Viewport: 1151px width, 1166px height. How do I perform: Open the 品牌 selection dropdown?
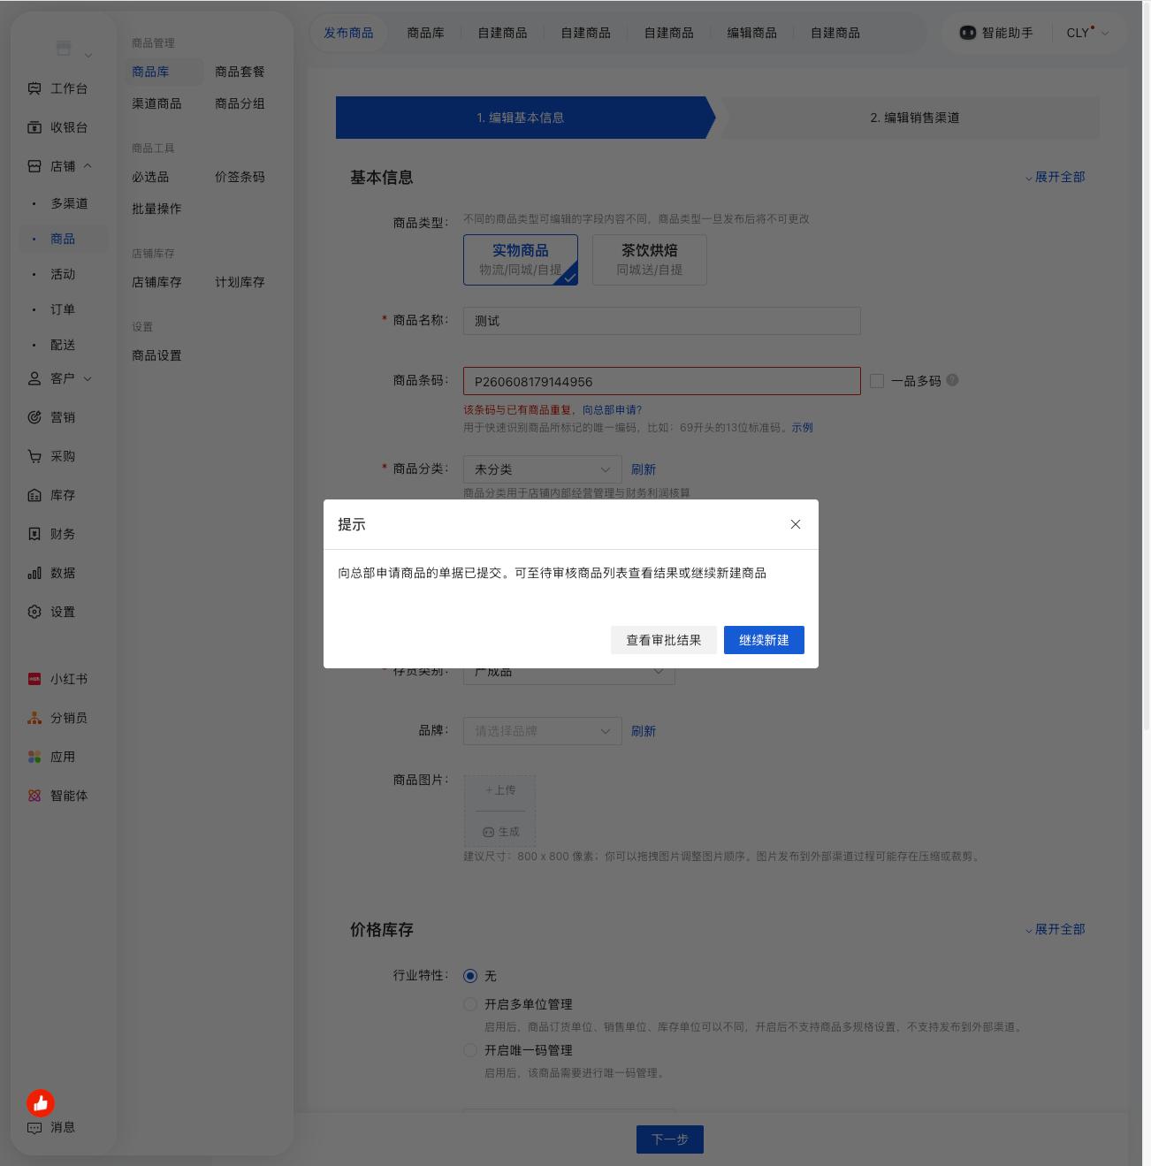click(x=543, y=731)
